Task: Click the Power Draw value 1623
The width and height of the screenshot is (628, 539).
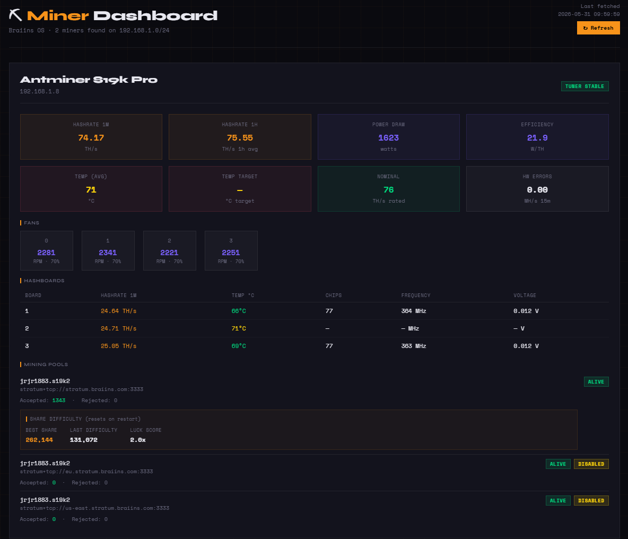Action: pyautogui.click(x=388, y=138)
